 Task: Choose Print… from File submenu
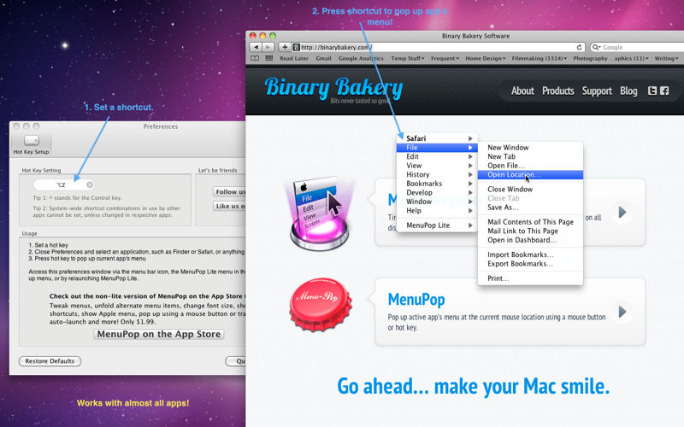[530, 278]
